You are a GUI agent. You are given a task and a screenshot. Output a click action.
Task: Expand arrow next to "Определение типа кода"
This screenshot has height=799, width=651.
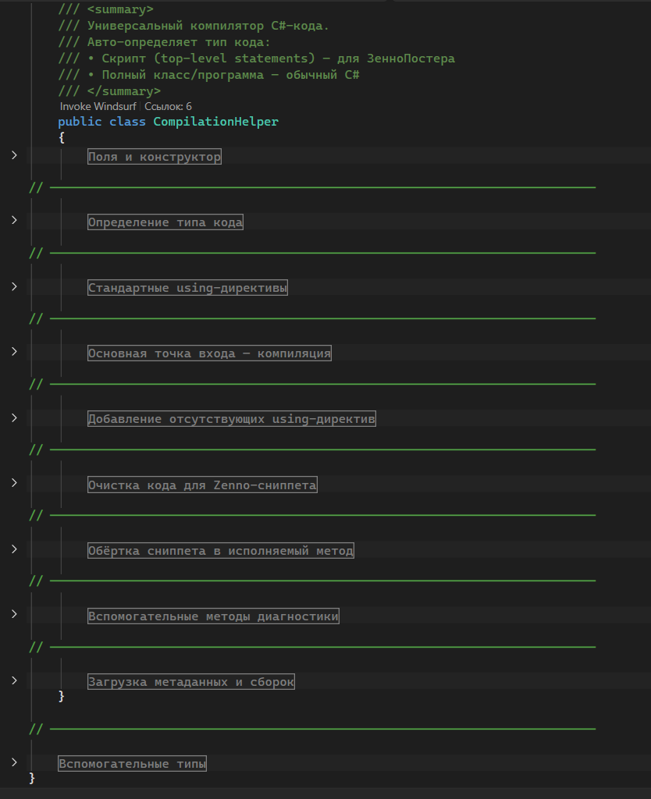click(14, 222)
